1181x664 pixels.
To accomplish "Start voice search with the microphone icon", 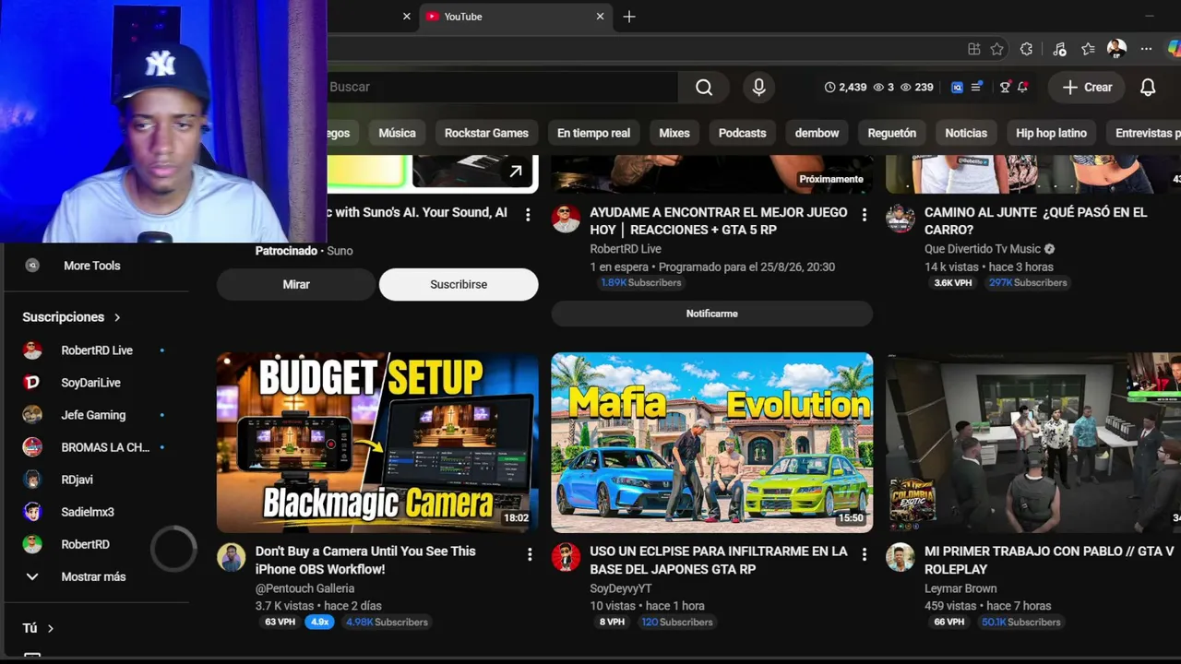I will tap(758, 87).
